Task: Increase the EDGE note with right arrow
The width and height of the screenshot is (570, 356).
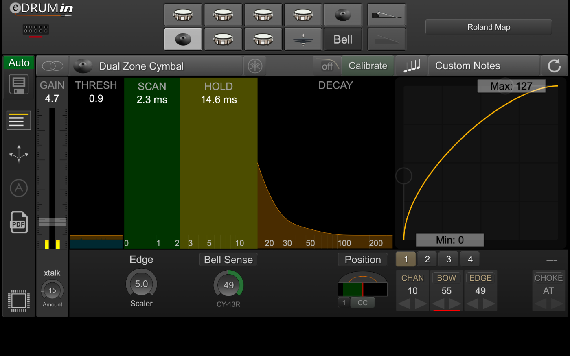Action: tap(489, 304)
